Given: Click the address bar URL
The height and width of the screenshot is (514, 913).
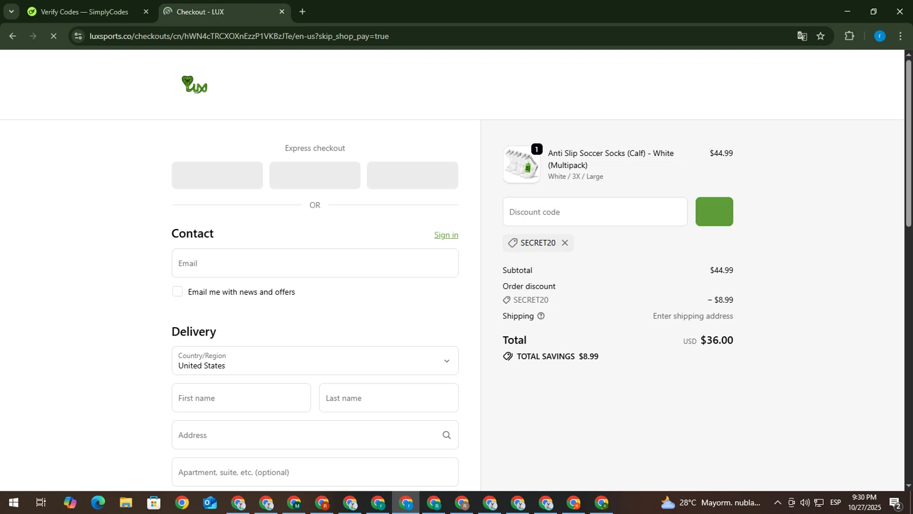Looking at the screenshot, I should (239, 36).
